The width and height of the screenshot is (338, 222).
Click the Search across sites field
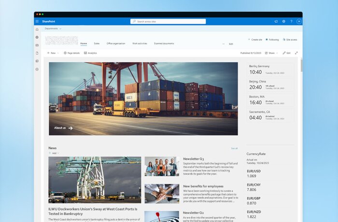tap(168, 21)
